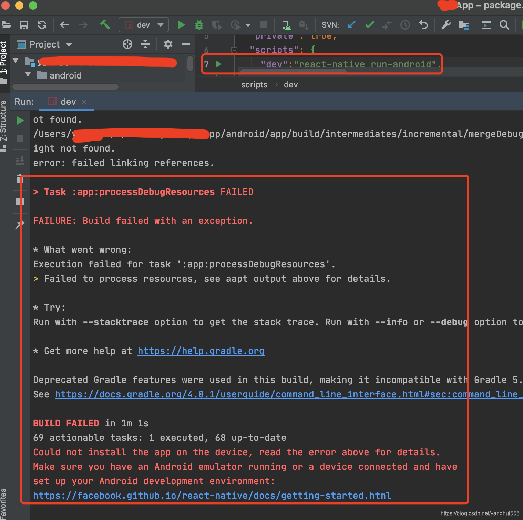Click the '69 actionable tasks' console line
The width and height of the screenshot is (523, 520).
click(x=160, y=438)
